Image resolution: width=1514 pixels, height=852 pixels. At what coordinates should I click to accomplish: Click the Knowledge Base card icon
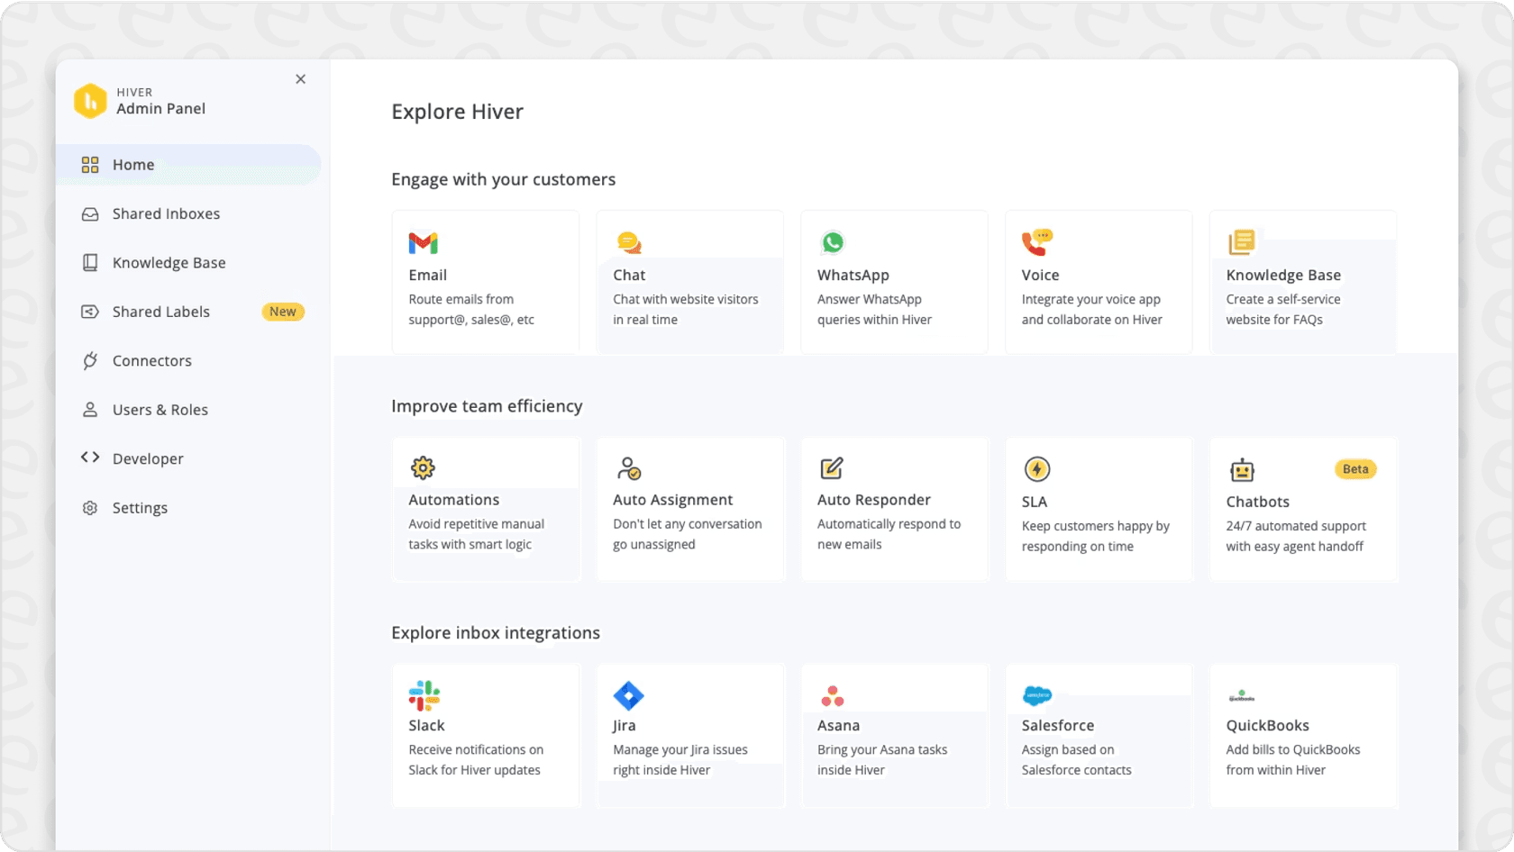pos(1242,242)
